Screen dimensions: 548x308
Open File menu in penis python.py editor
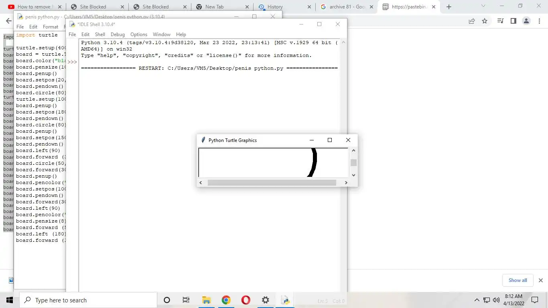click(x=20, y=27)
